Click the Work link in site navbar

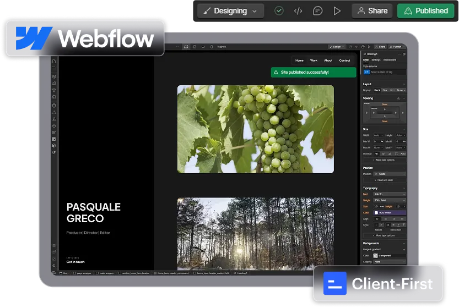[x=314, y=61]
